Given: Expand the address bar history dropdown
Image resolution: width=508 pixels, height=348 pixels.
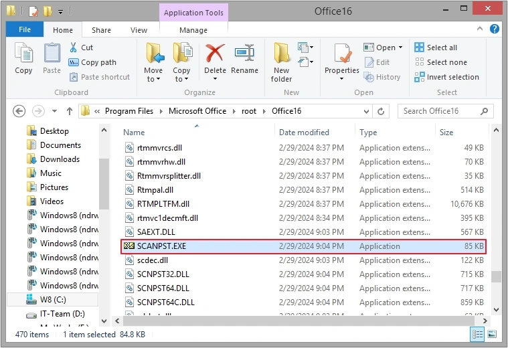Looking at the screenshot, I should [x=366, y=112].
